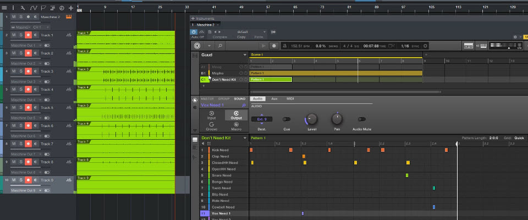Toggle monitor on Track 3

[36, 71]
